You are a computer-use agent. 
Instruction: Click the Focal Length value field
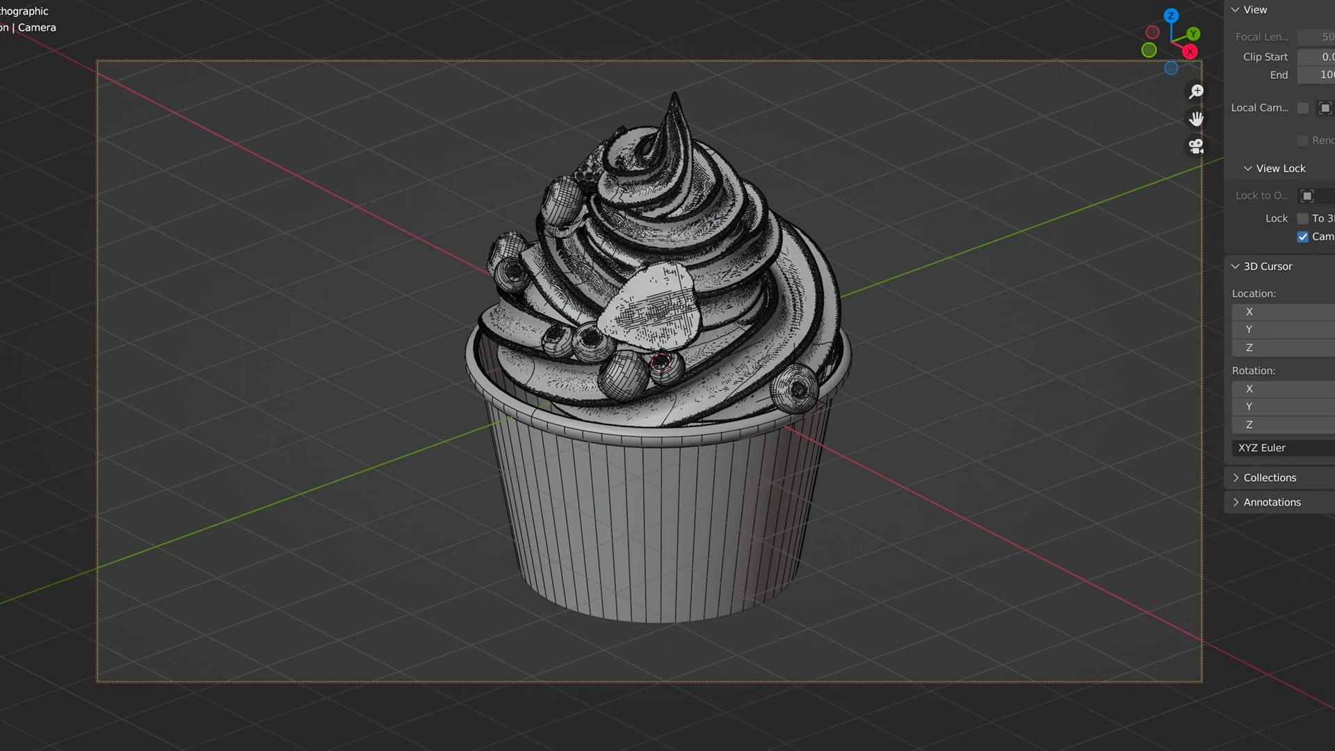point(1316,37)
